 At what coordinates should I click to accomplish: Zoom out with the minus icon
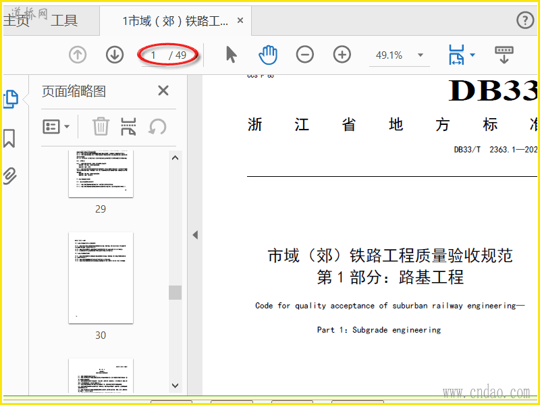(305, 55)
